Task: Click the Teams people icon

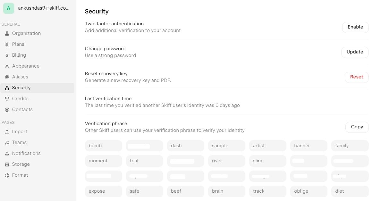Action: [7, 142]
